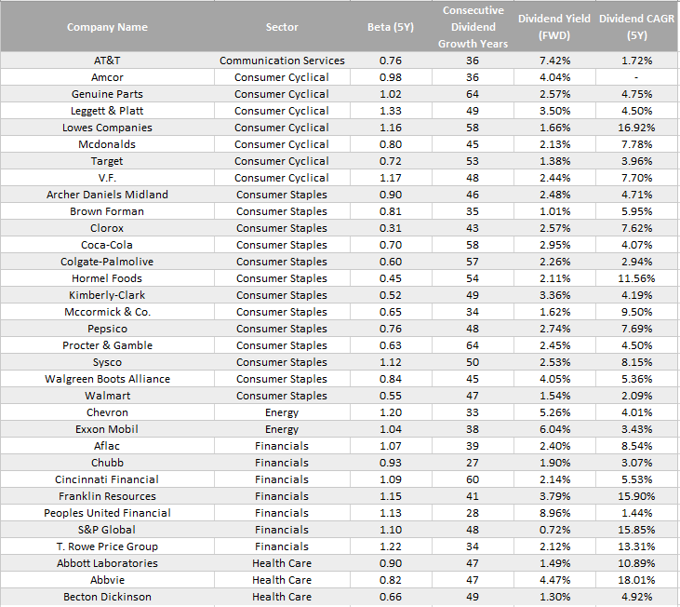
Task: Click the S&P Global company cell
Action: click(x=107, y=530)
